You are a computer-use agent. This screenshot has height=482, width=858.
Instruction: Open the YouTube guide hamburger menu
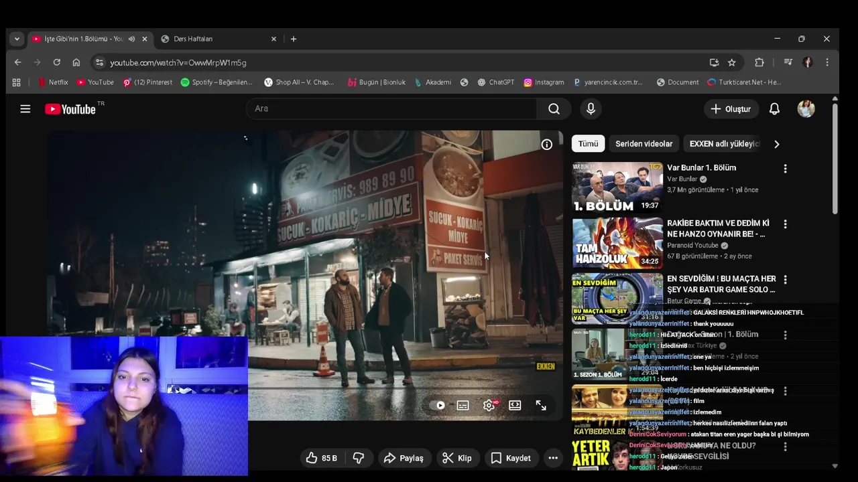(x=25, y=109)
